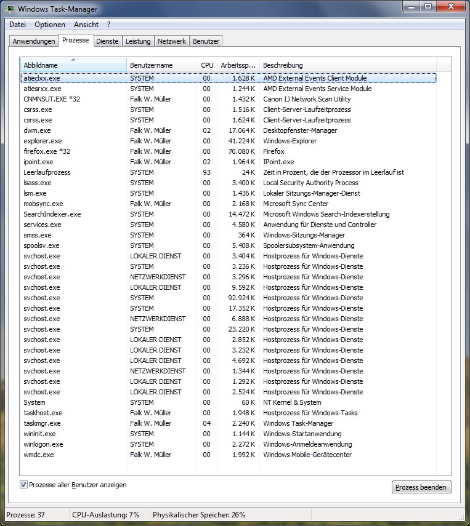
Task: Select svchost.exe using 23.220 K memory
Action: click(x=229, y=329)
